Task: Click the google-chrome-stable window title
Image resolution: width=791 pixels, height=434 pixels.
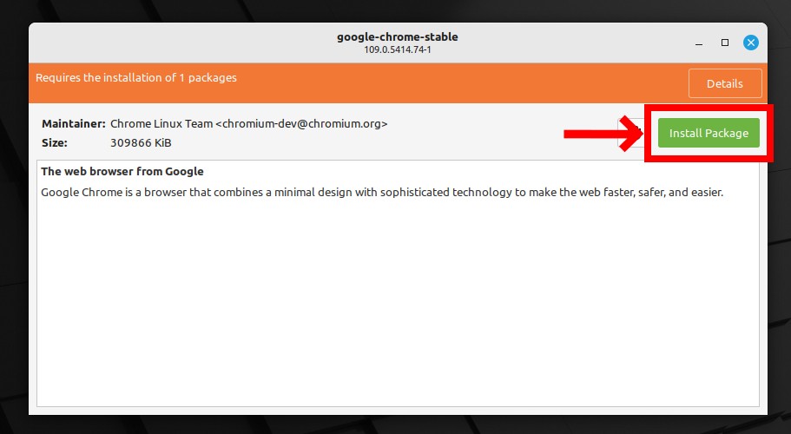Action: click(398, 36)
